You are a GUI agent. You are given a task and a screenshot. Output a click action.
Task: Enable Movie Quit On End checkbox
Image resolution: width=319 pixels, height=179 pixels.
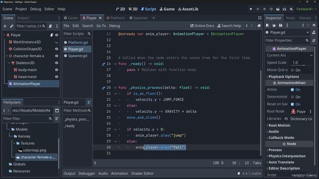coord(293,70)
